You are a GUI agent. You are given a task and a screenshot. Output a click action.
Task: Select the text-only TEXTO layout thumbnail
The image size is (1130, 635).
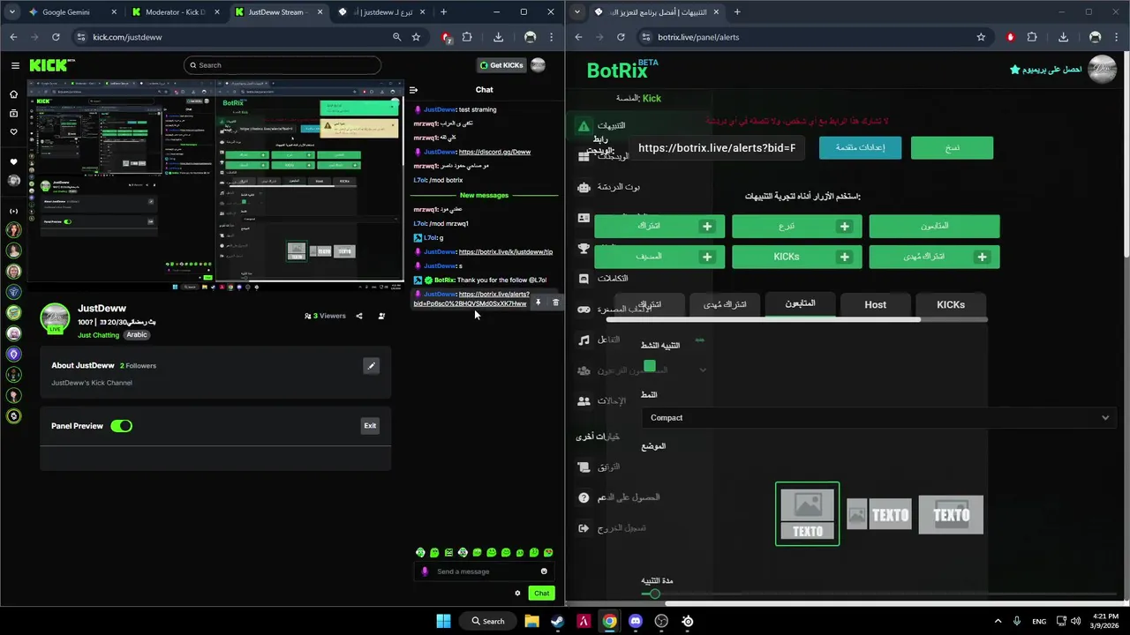click(951, 514)
